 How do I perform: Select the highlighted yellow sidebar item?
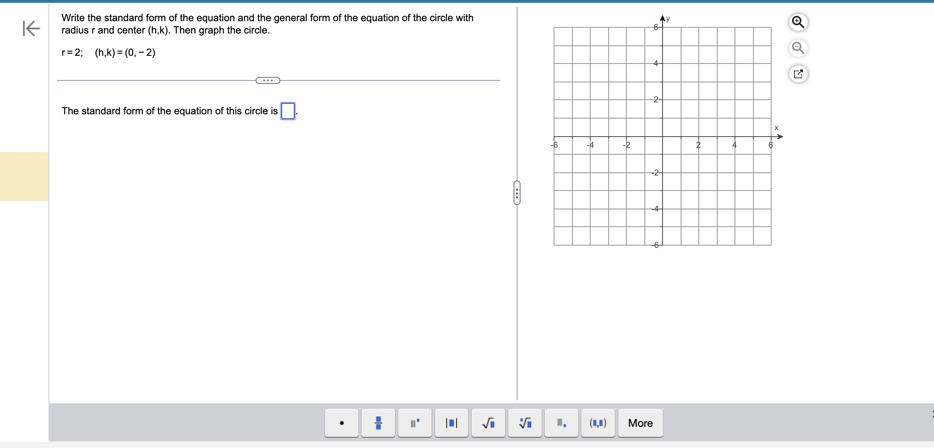click(x=24, y=177)
